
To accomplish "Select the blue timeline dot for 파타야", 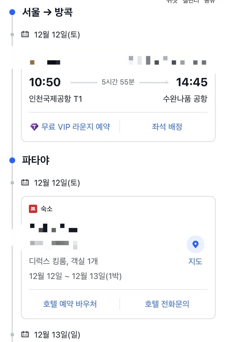I will (x=12, y=160).
